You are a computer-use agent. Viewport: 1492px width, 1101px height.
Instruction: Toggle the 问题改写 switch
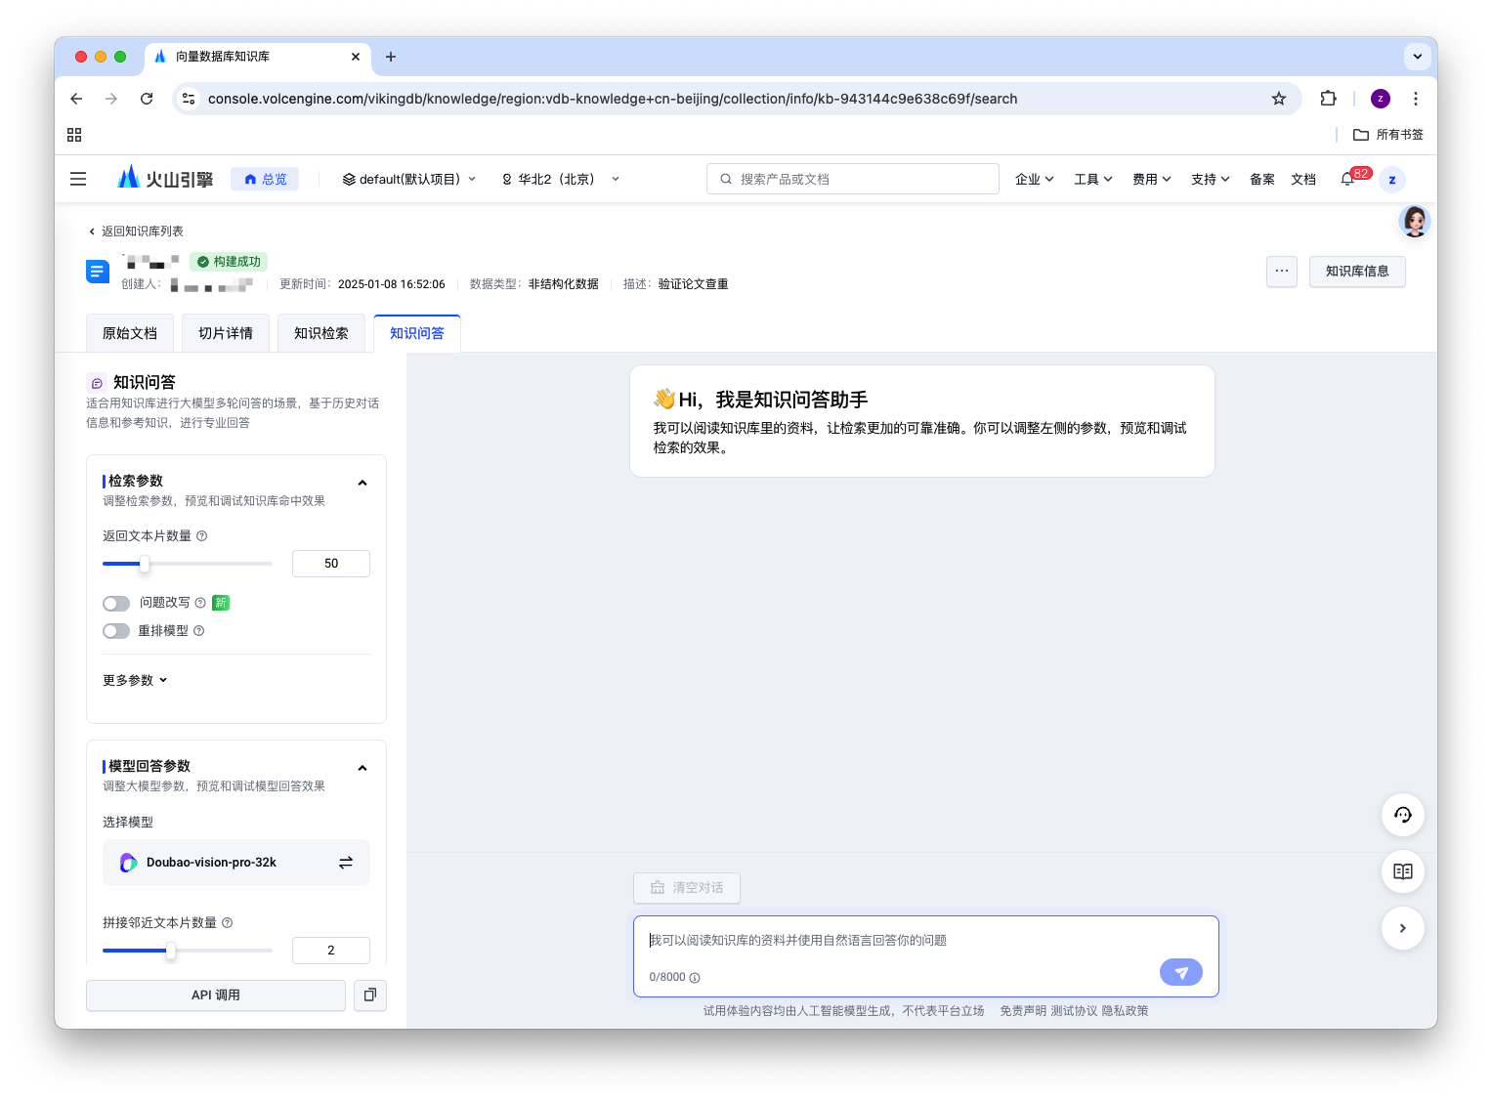pos(116,603)
